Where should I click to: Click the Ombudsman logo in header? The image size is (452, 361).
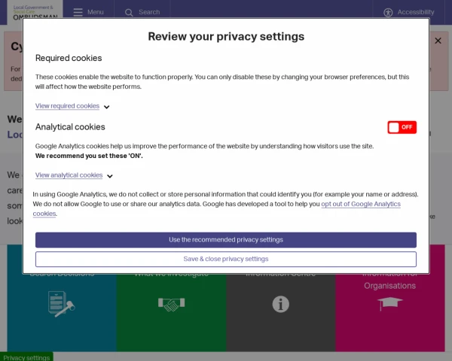(x=33, y=11)
